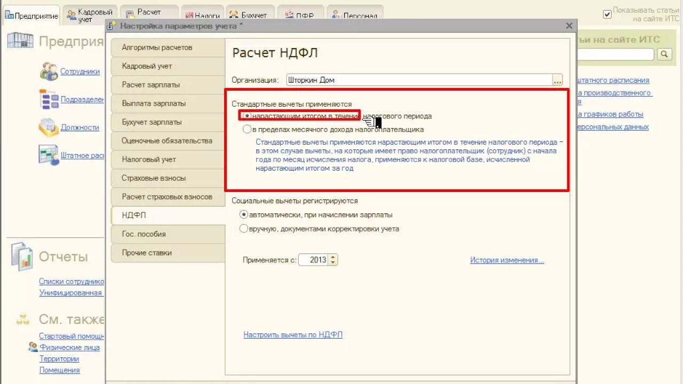Open Помещения link

click(59, 370)
